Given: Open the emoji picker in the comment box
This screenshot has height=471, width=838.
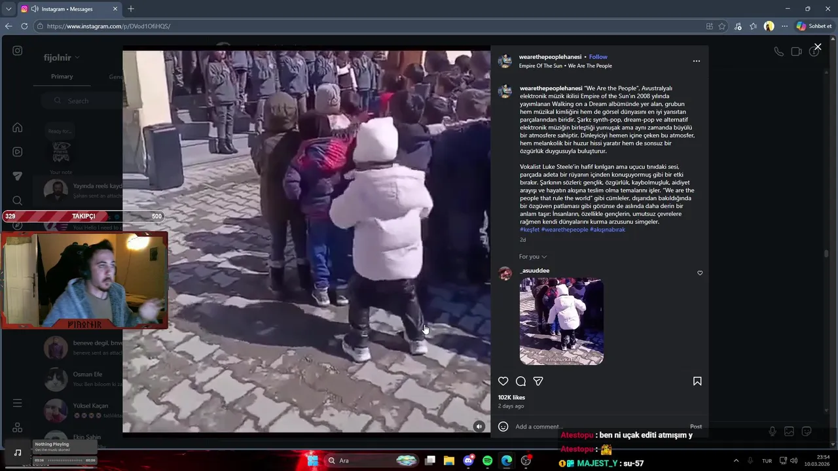Looking at the screenshot, I should [x=503, y=427].
